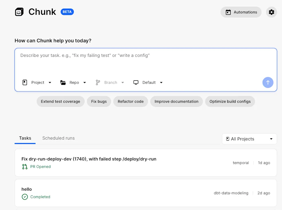The height and width of the screenshot is (210, 282).
Task: Switch to the Scheduled runs tab
Action: (58, 138)
